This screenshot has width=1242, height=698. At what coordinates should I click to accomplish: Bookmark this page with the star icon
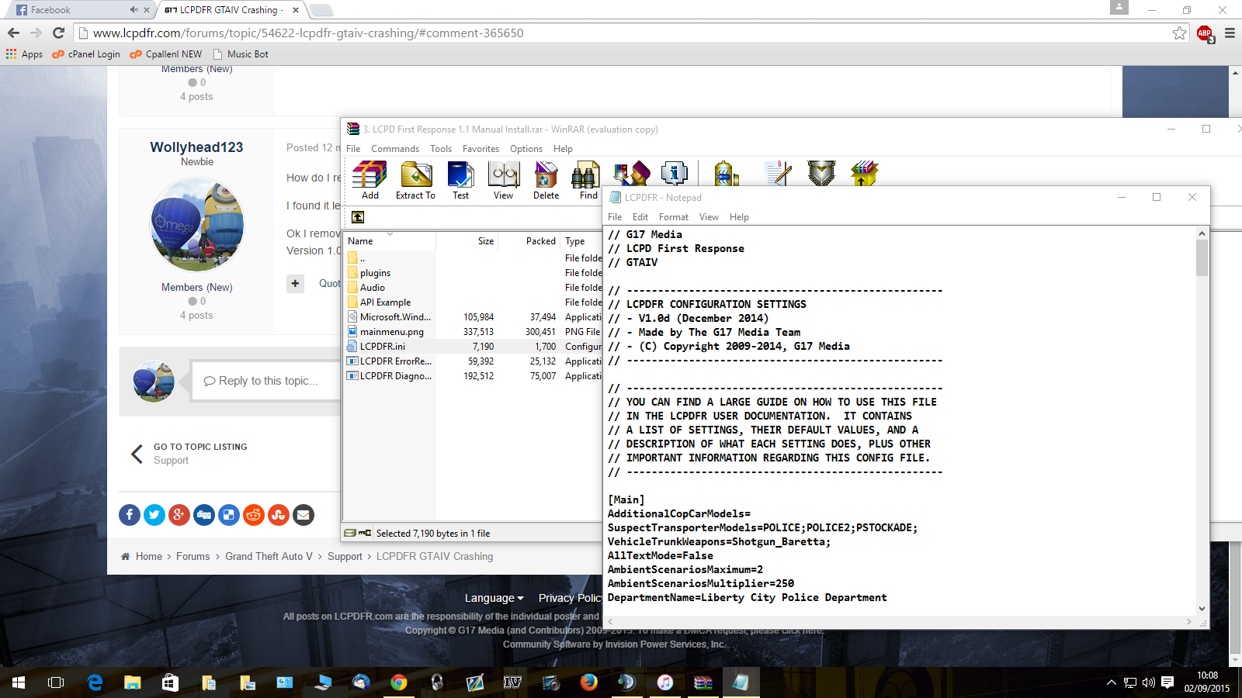[1180, 33]
